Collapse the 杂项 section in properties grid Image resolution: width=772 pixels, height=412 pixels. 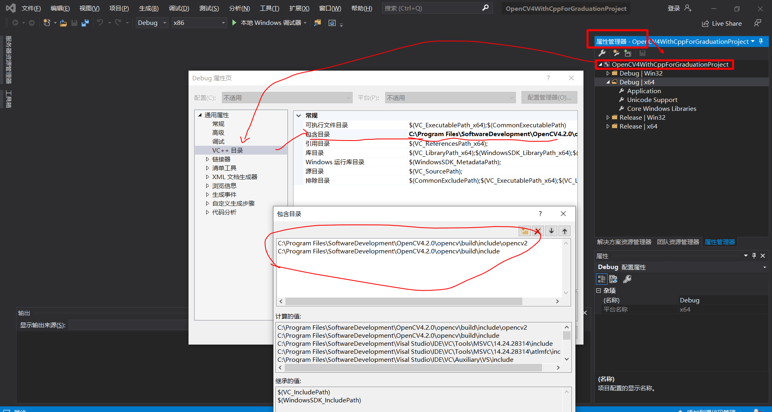coord(599,290)
